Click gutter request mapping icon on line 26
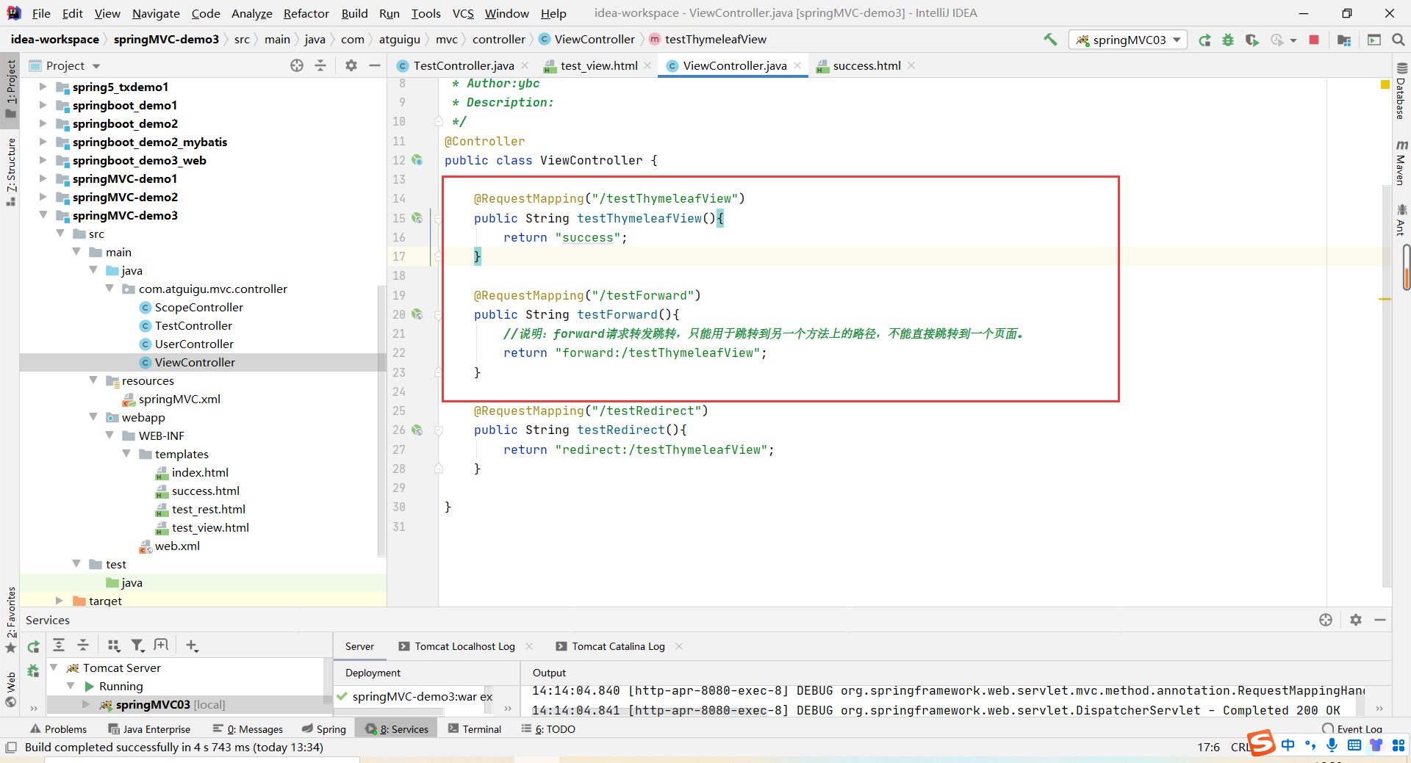This screenshot has height=763, width=1411. pyautogui.click(x=417, y=430)
